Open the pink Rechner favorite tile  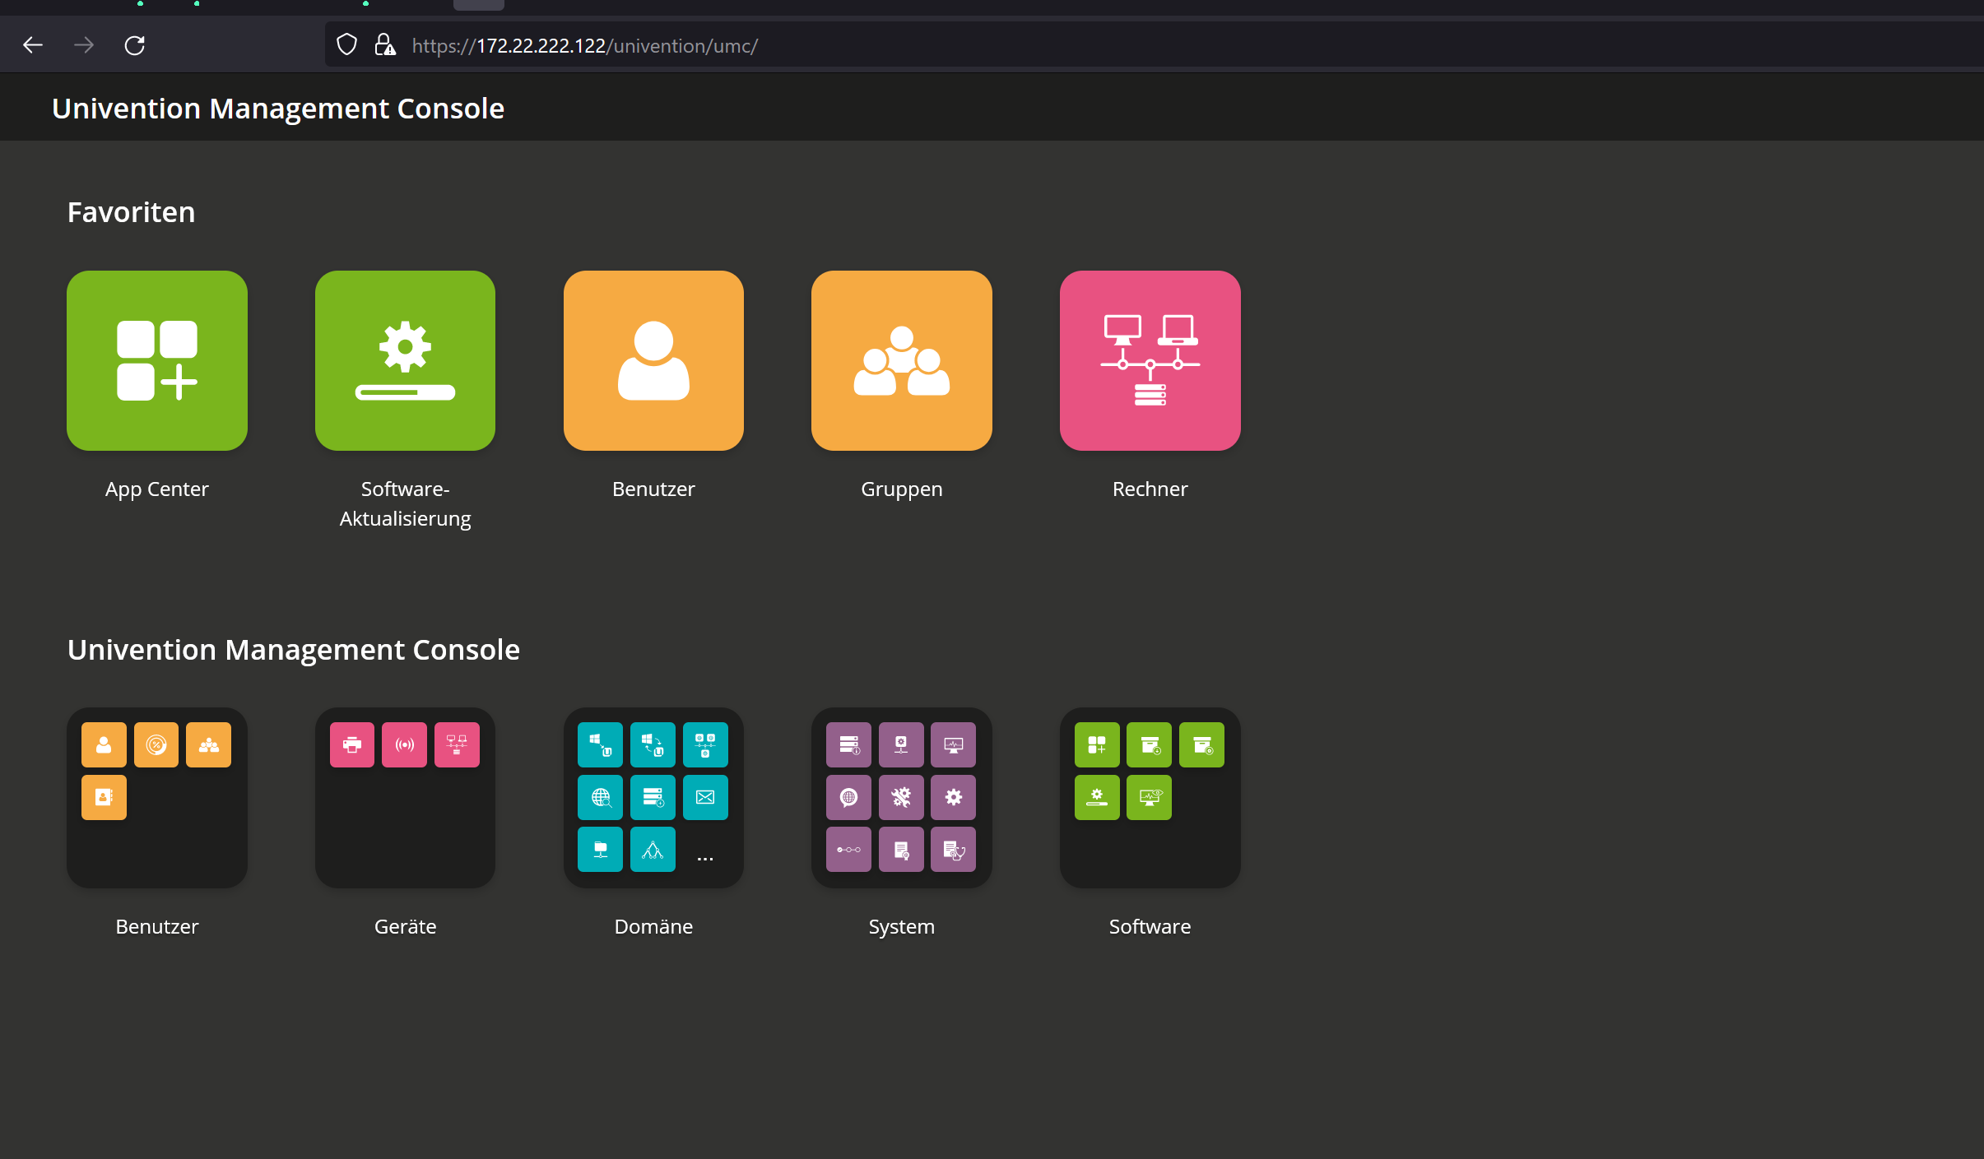click(x=1150, y=360)
